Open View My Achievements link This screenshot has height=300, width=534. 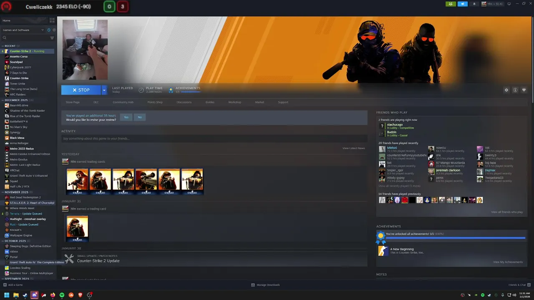click(508, 262)
